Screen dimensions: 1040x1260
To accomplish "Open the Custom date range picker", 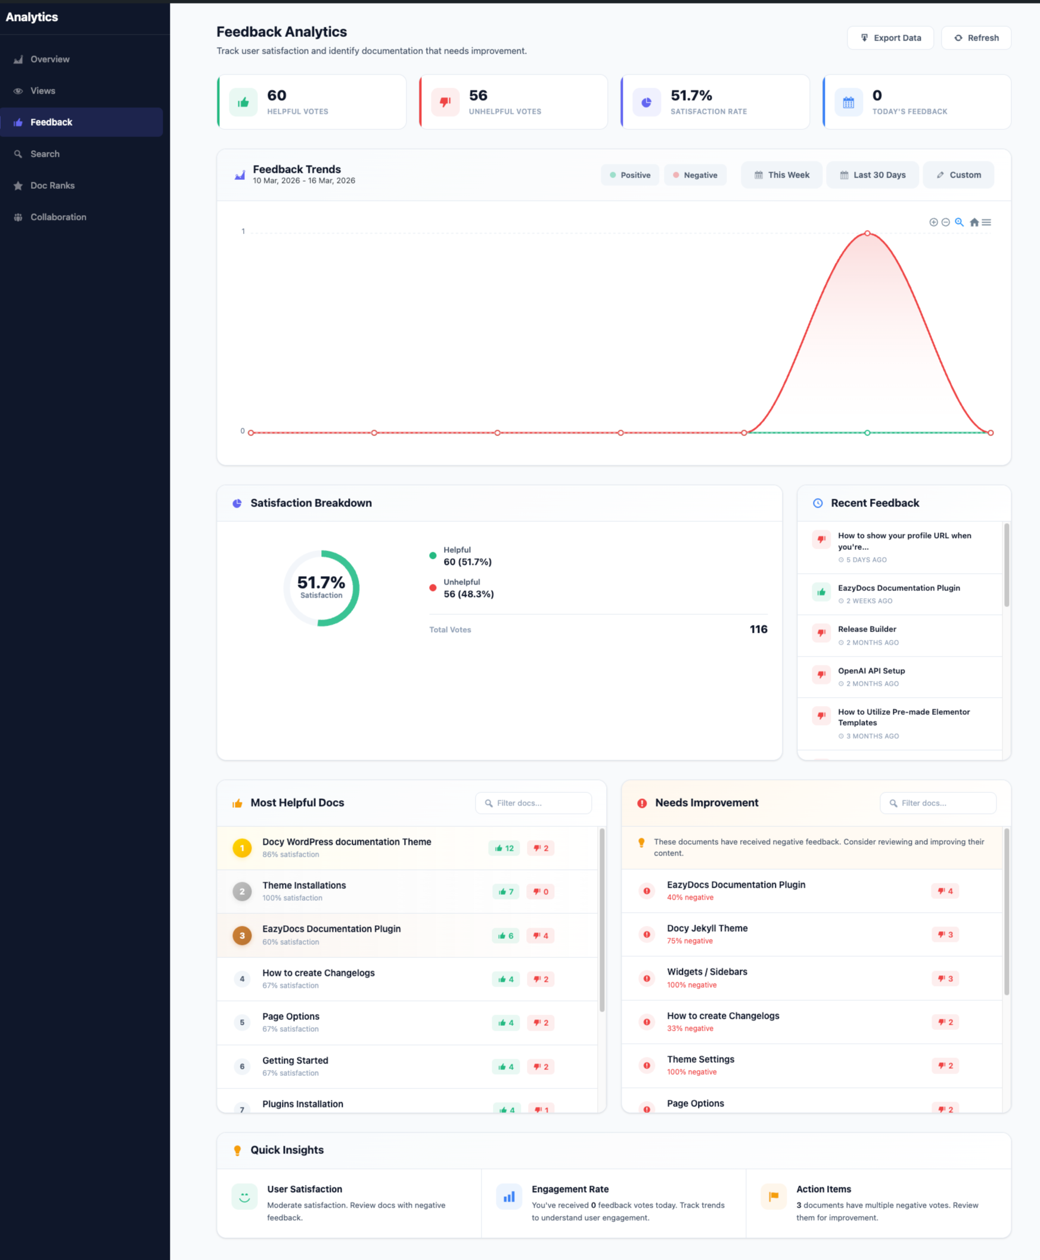I will tap(958, 175).
